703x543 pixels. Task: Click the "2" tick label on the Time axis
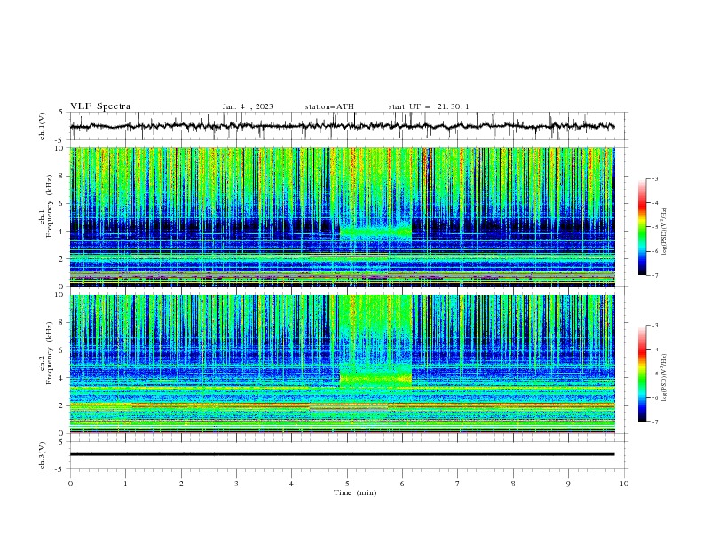(x=181, y=484)
